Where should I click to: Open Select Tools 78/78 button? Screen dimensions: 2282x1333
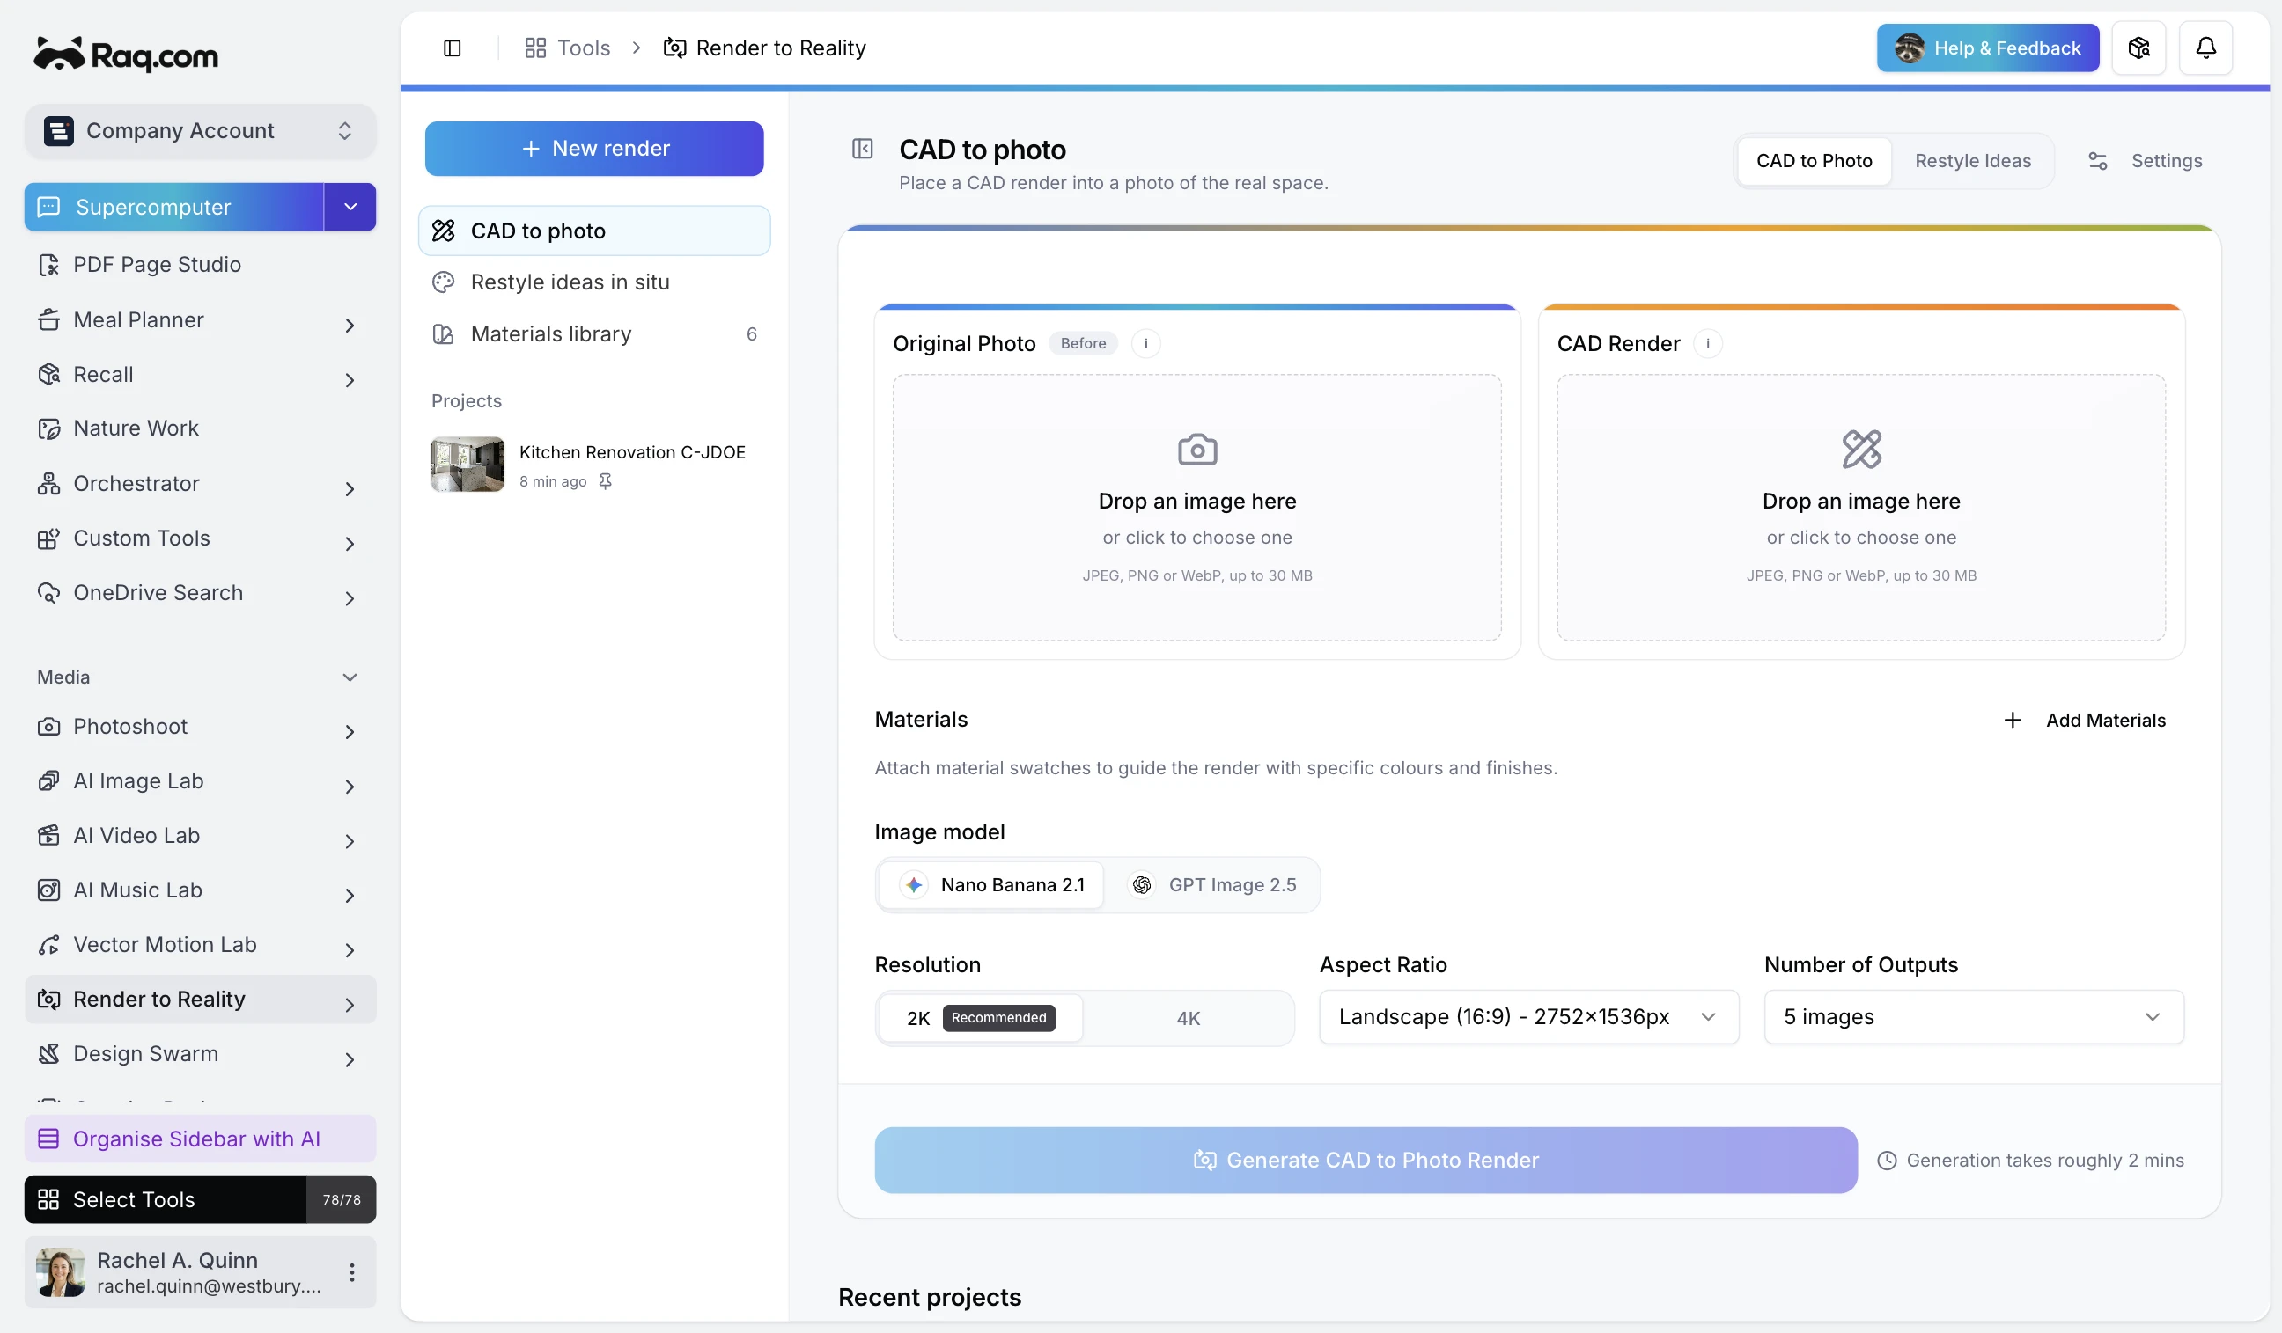199,1200
